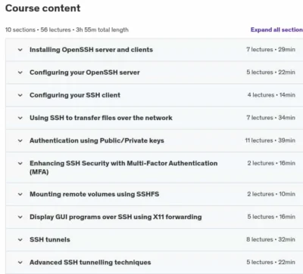303x274 pixels.
Task: Expand the Installing OpenSSH server and clients section
Action: coord(20,50)
